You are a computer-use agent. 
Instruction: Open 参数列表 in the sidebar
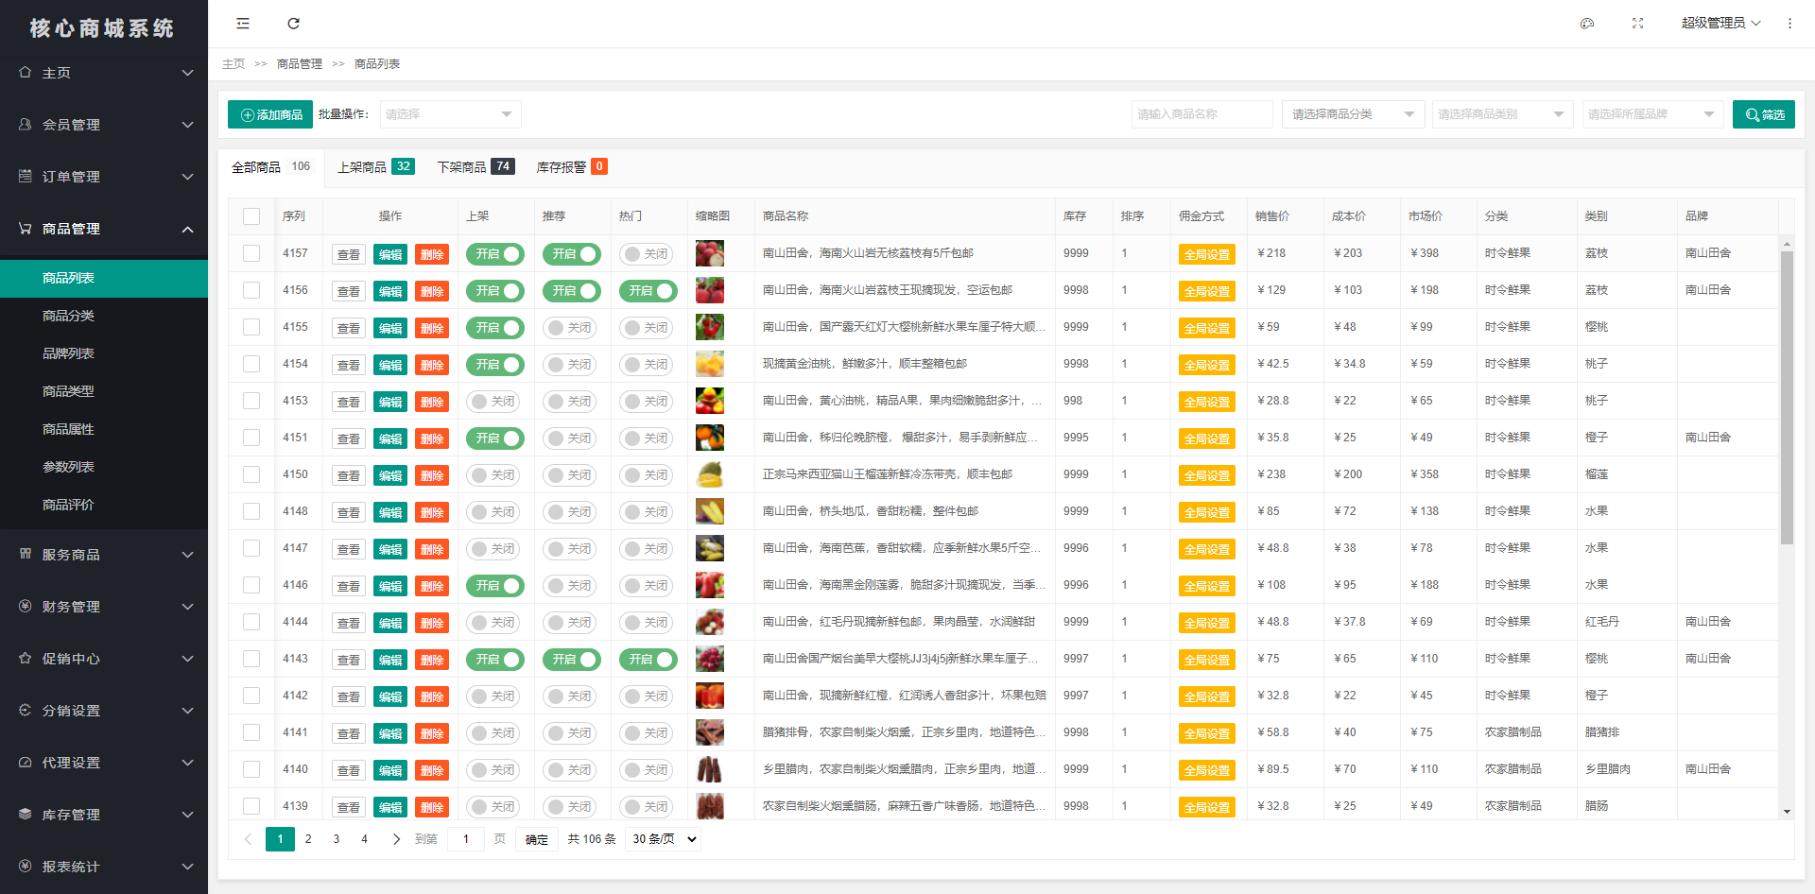(x=104, y=467)
